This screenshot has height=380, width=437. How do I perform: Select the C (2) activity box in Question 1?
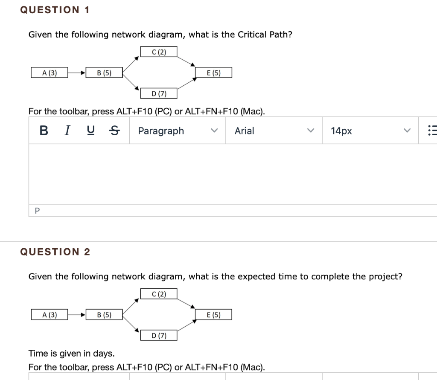[159, 51]
